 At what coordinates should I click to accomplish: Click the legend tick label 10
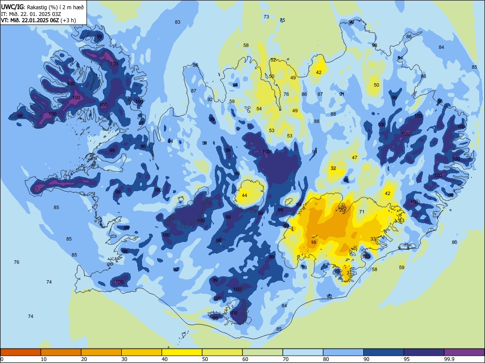click(44, 359)
